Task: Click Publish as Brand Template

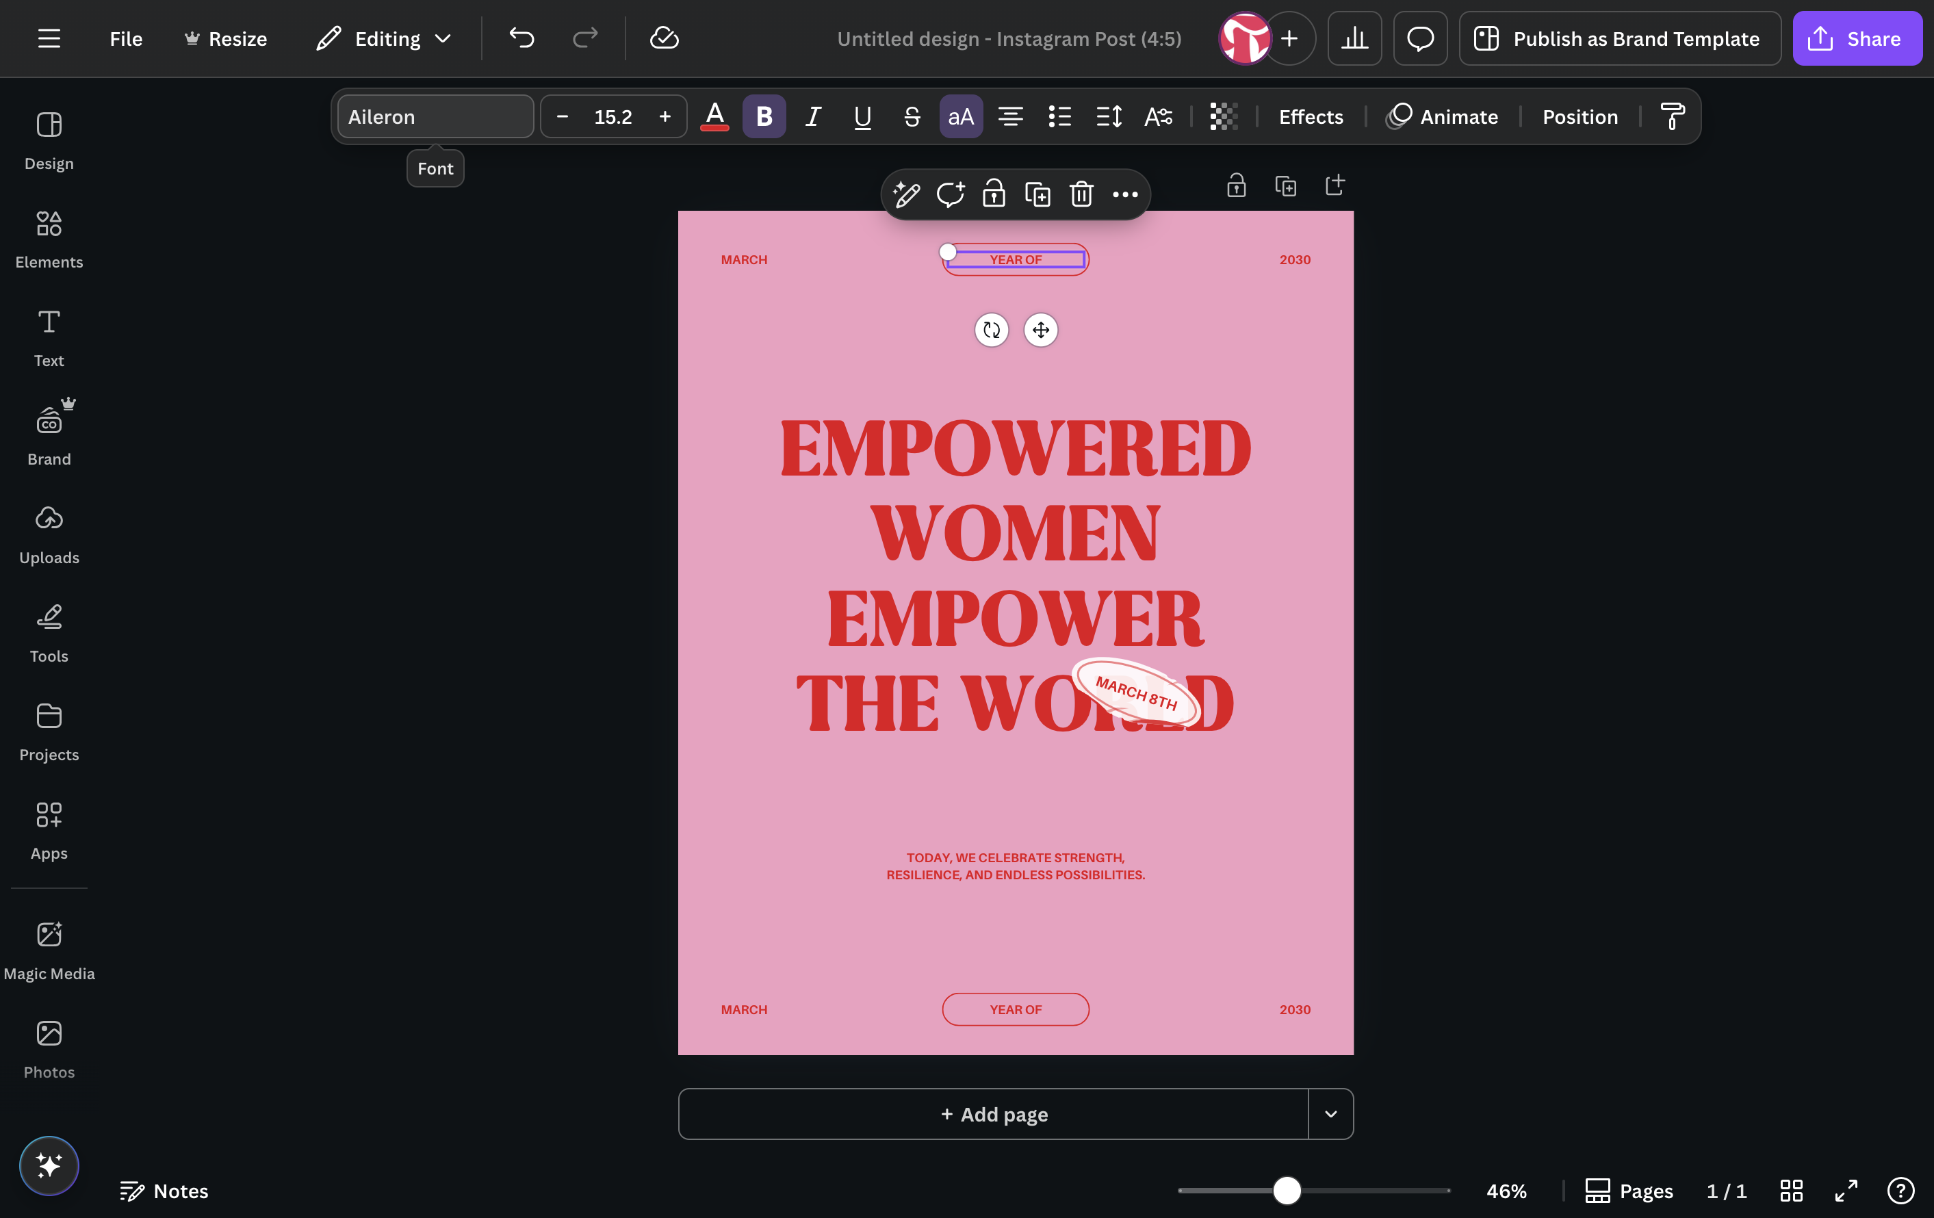Action: pyautogui.click(x=1620, y=38)
